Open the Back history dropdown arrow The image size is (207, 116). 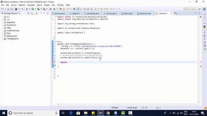[x=114, y=9]
